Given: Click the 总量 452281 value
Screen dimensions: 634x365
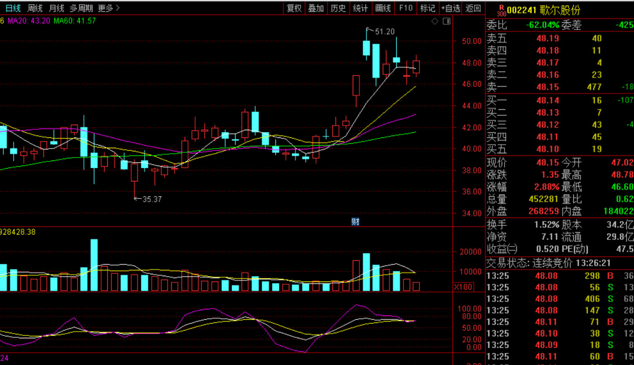Looking at the screenshot, I should [x=544, y=199].
